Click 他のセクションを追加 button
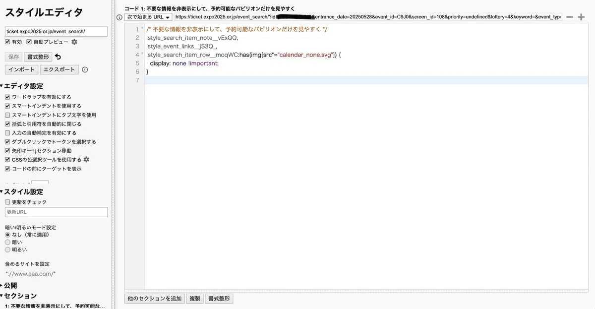 [x=155, y=299]
